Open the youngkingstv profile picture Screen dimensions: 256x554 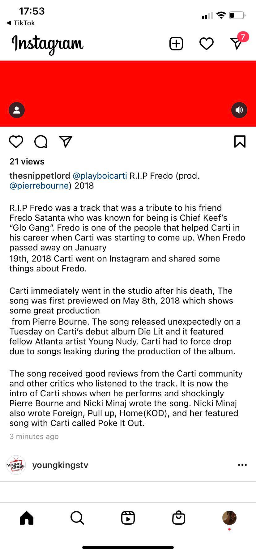click(16, 465)
